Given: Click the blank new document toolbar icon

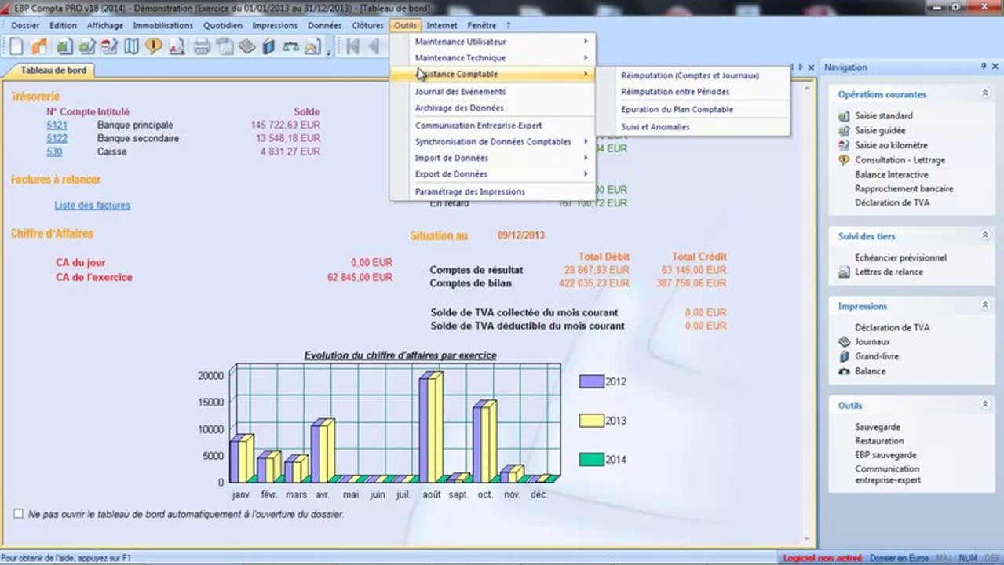Looking at the screenshot, I should pyautogui.click(x=16, y=46).
